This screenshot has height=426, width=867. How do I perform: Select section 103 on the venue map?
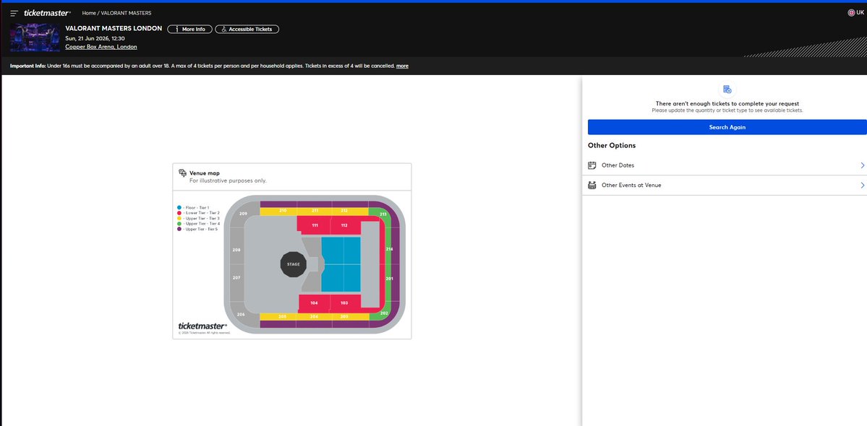[344, 303]
